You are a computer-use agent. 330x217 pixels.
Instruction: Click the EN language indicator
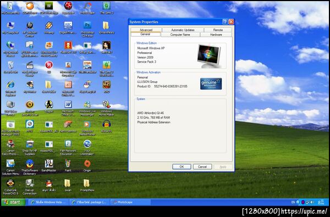click(x=293, y=202)
